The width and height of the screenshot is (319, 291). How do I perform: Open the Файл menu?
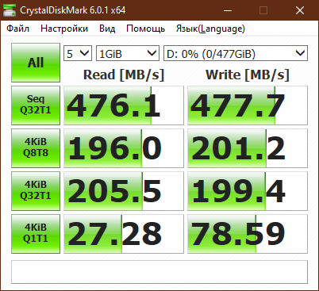pos(18,29)
